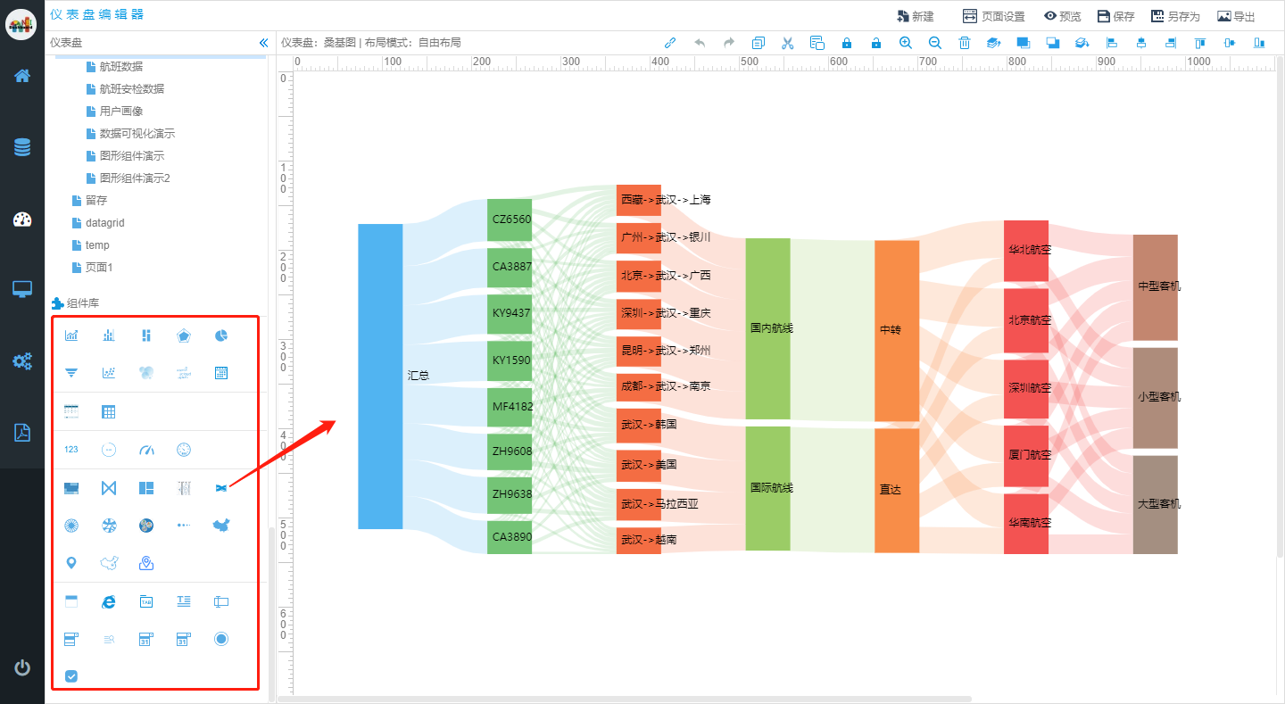This screenshot has width=1285, height=704.
Task: Click the 预览 preview menu item
Action: pos(1062,16)
